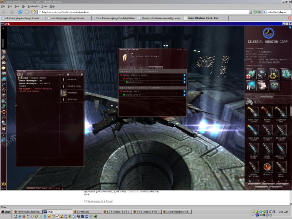The width and height of the screenshot is (292, 219).
Task: Show info for Refinery Efficiency skill
Action: [x=184, y=75]
